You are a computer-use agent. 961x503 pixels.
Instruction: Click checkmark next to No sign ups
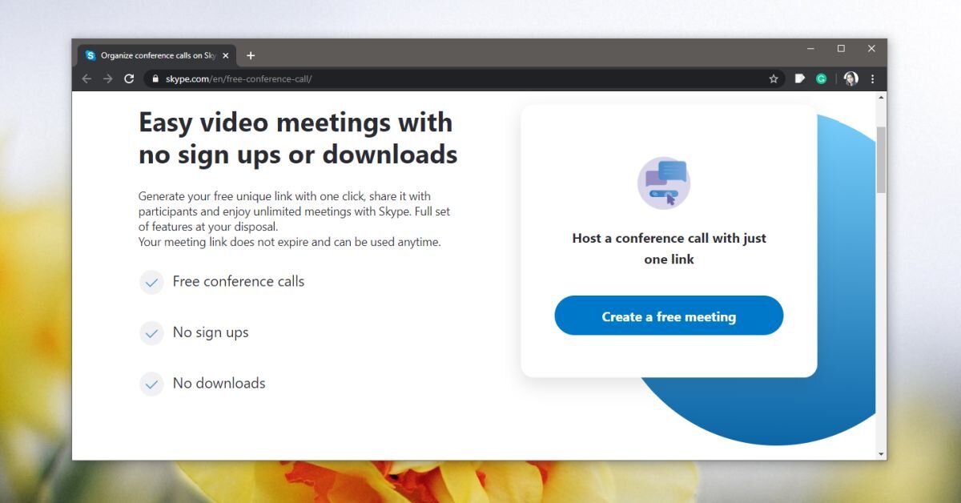(x=151, y=333)
